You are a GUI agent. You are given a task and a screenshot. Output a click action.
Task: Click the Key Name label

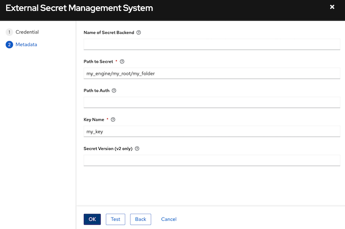94,120
